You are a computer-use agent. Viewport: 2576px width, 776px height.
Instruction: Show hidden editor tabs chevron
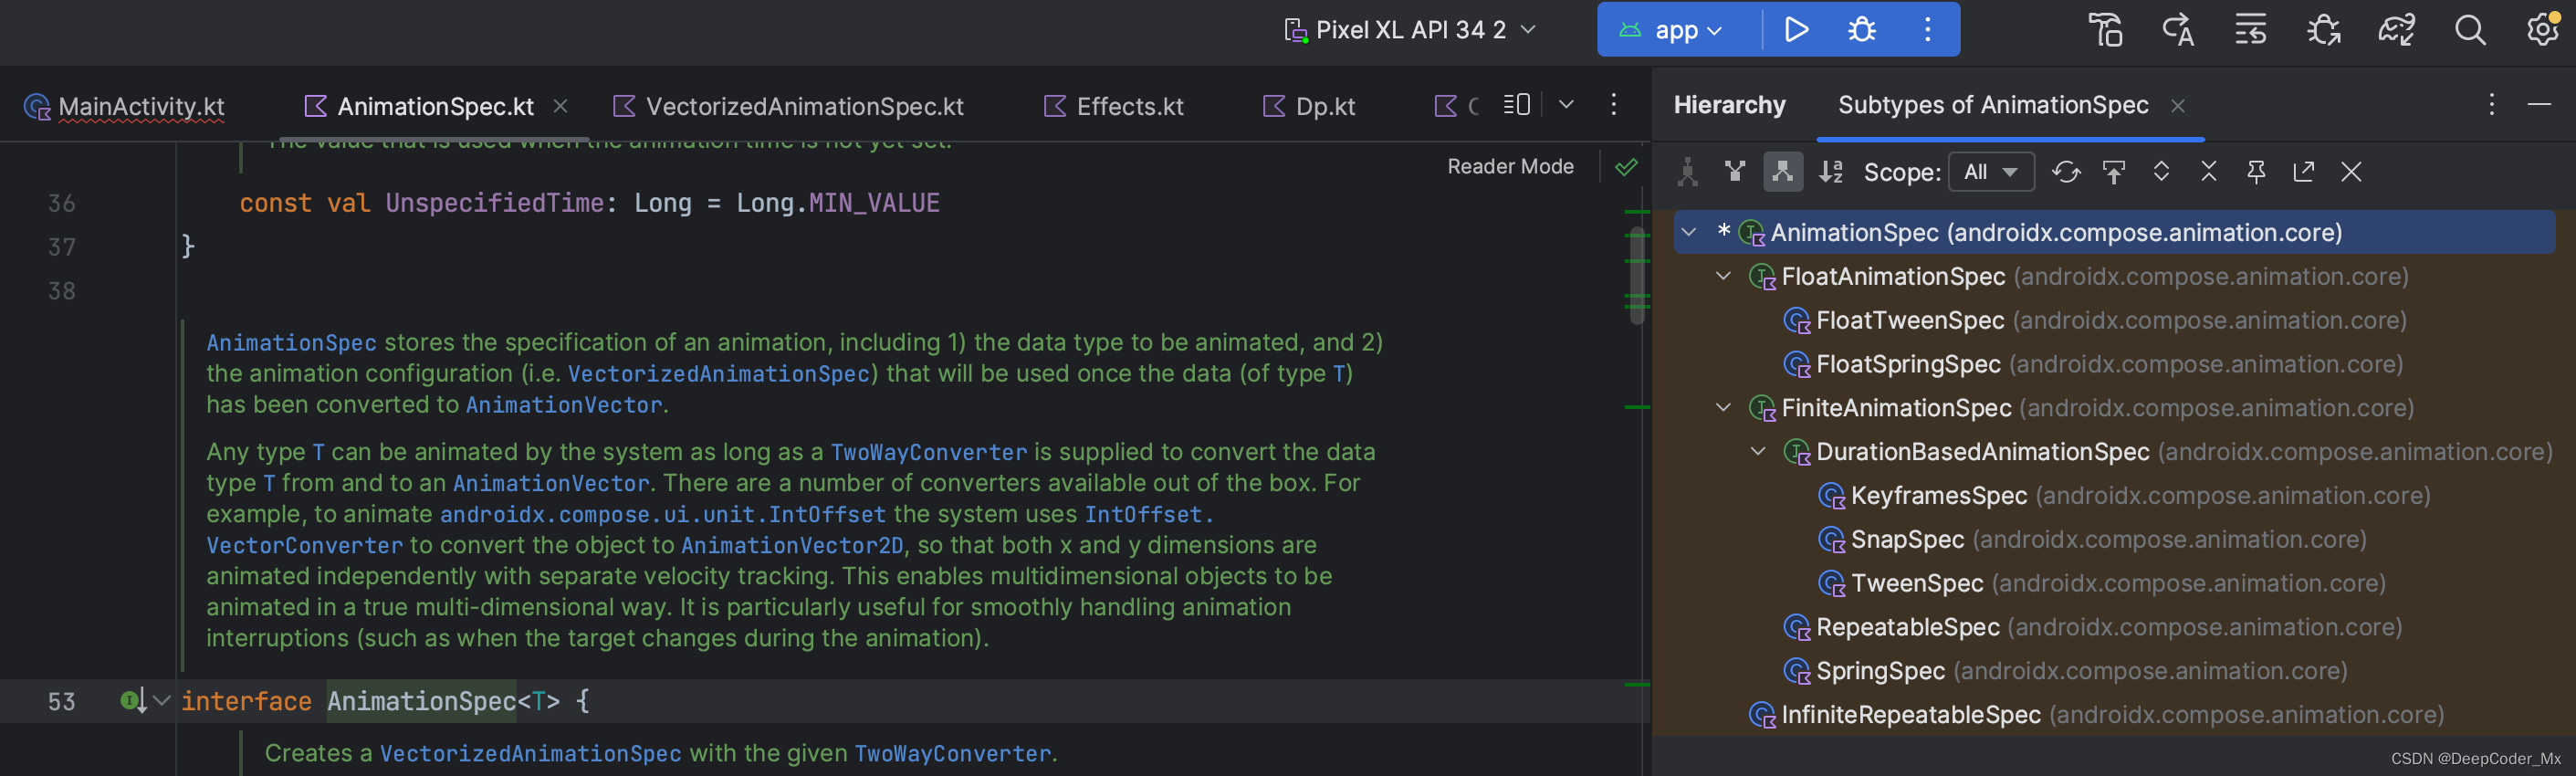pyautogui.click(x=1566, y=105)
